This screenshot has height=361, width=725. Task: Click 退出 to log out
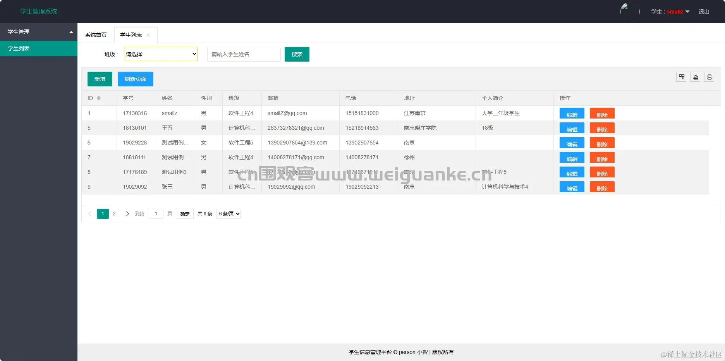704,12
